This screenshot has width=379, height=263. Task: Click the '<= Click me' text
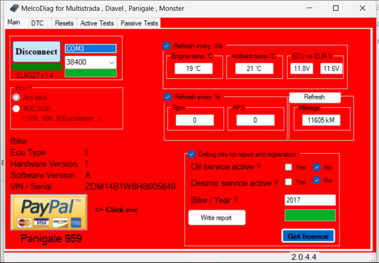tap(116, 210)
